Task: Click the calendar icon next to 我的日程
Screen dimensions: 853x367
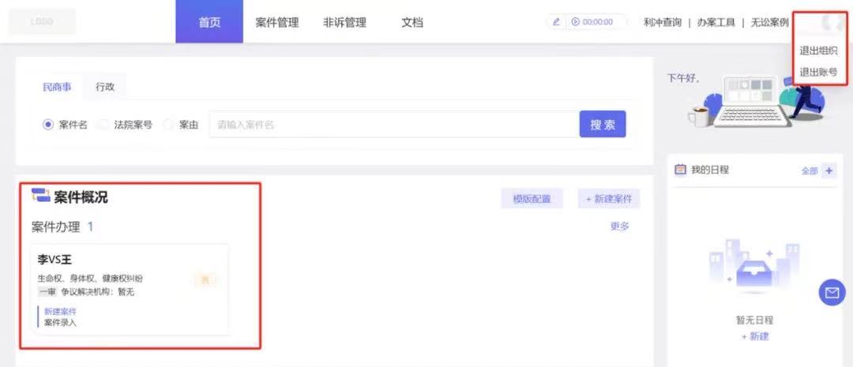Action: 680,170
